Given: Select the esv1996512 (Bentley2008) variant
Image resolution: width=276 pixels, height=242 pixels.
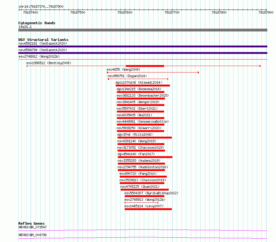Looking at the screenshot, I should click(49, 63).
